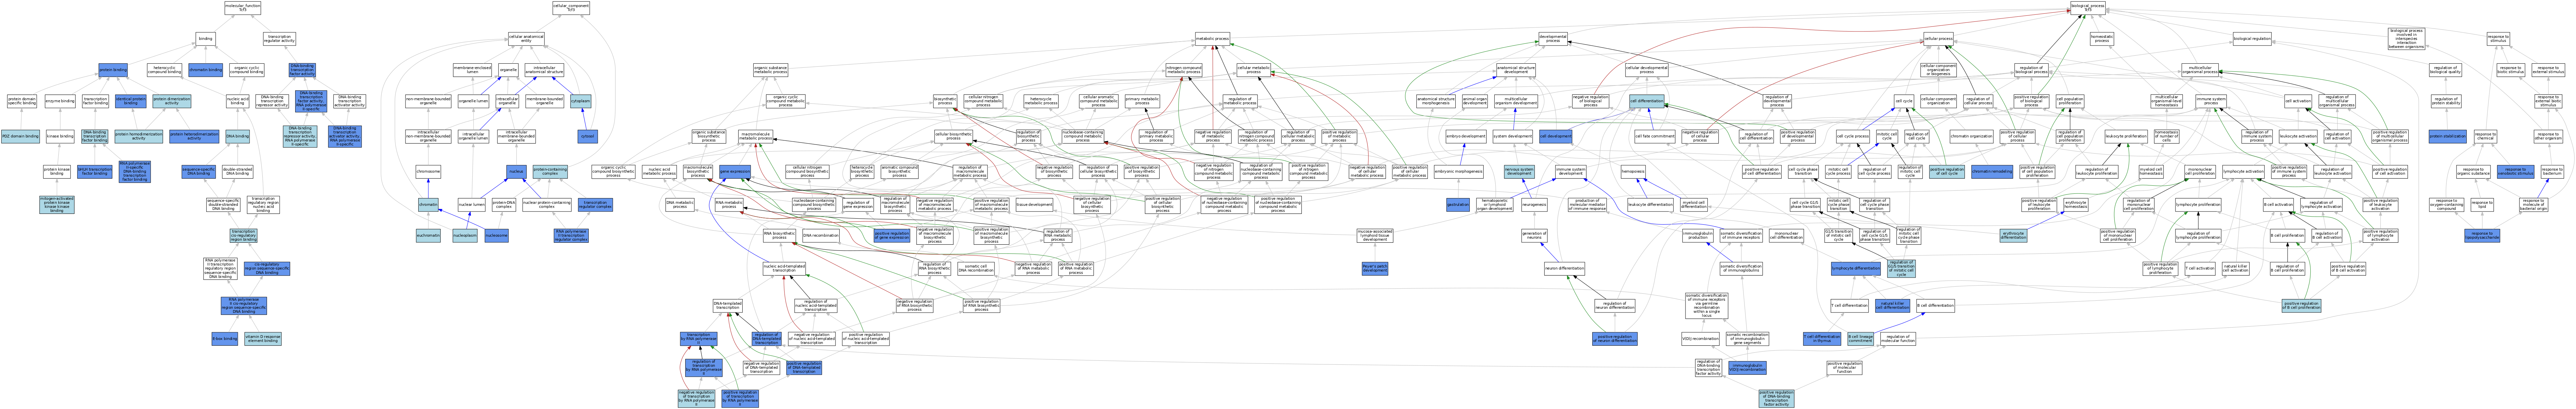Select the protein binding node
The image size is (2576, 409).
click(113, 70)
